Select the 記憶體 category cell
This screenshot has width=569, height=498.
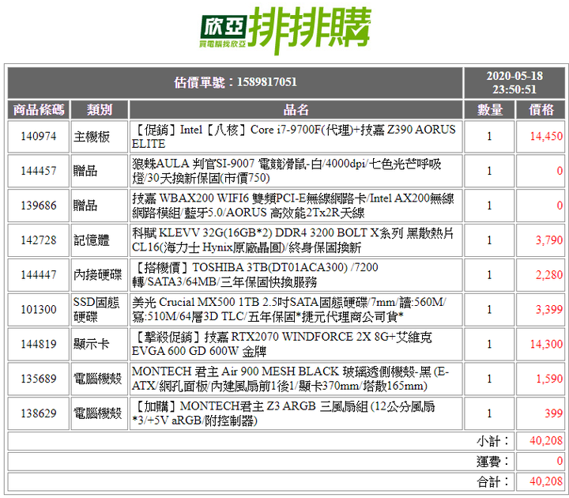click(x=100, y=240)
